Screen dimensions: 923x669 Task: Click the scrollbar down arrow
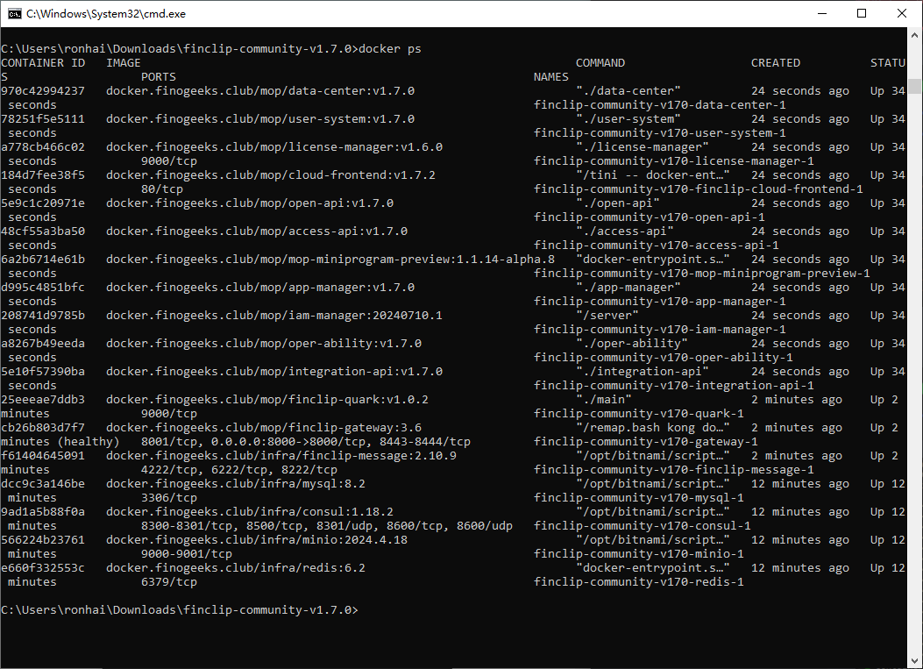point(915,661)
